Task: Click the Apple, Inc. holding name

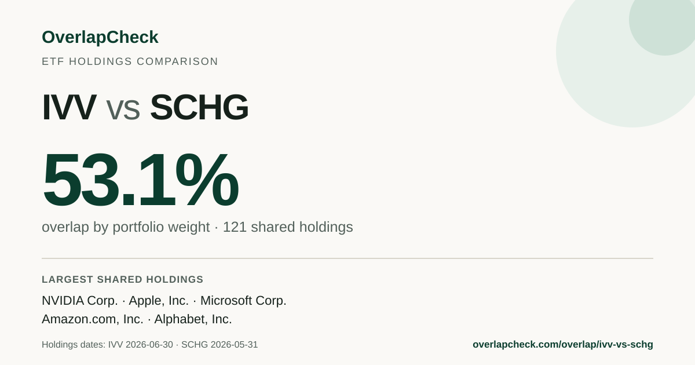Action: tap(159, 301)
